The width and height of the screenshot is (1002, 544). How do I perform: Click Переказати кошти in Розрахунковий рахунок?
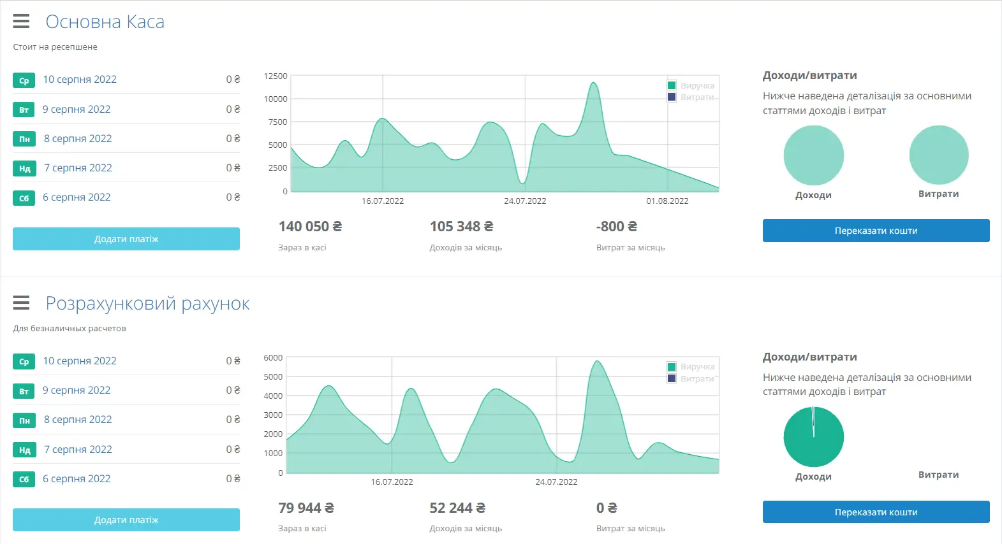click(876, 512)
